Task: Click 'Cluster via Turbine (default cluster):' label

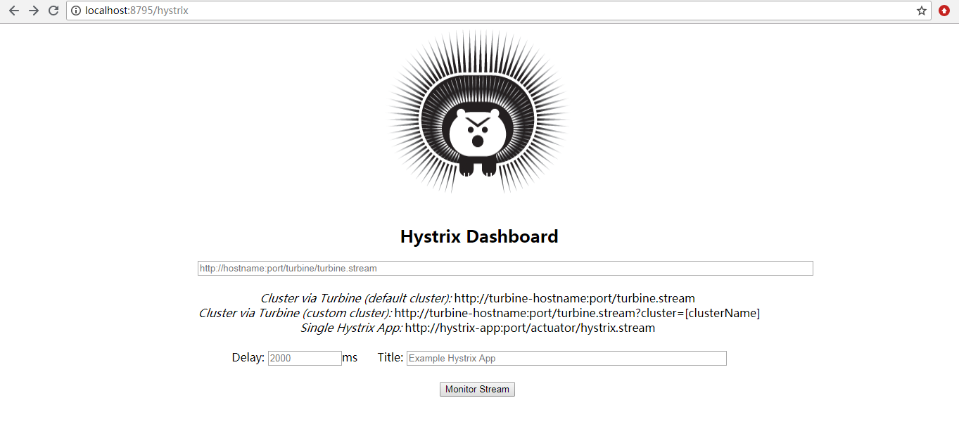Action: (356, 298)
